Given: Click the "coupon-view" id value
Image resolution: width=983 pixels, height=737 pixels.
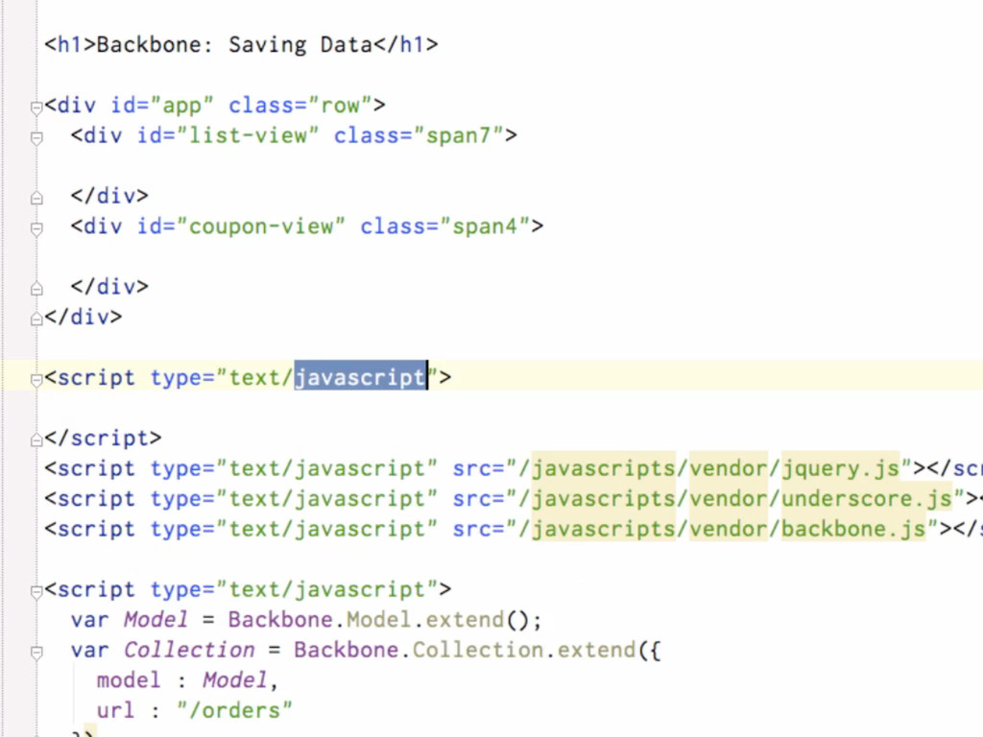Looking at the screenshot, I should 261,226.
